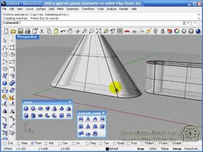Enable the Perp osnap checkbox
The width and height of the screenshot is (203, 152).
(87, 143)
